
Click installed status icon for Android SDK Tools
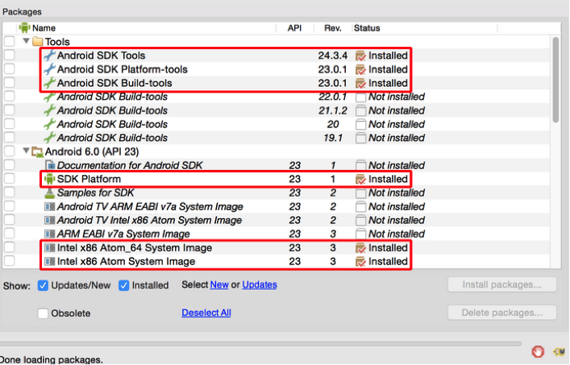[x=360, y=56]
